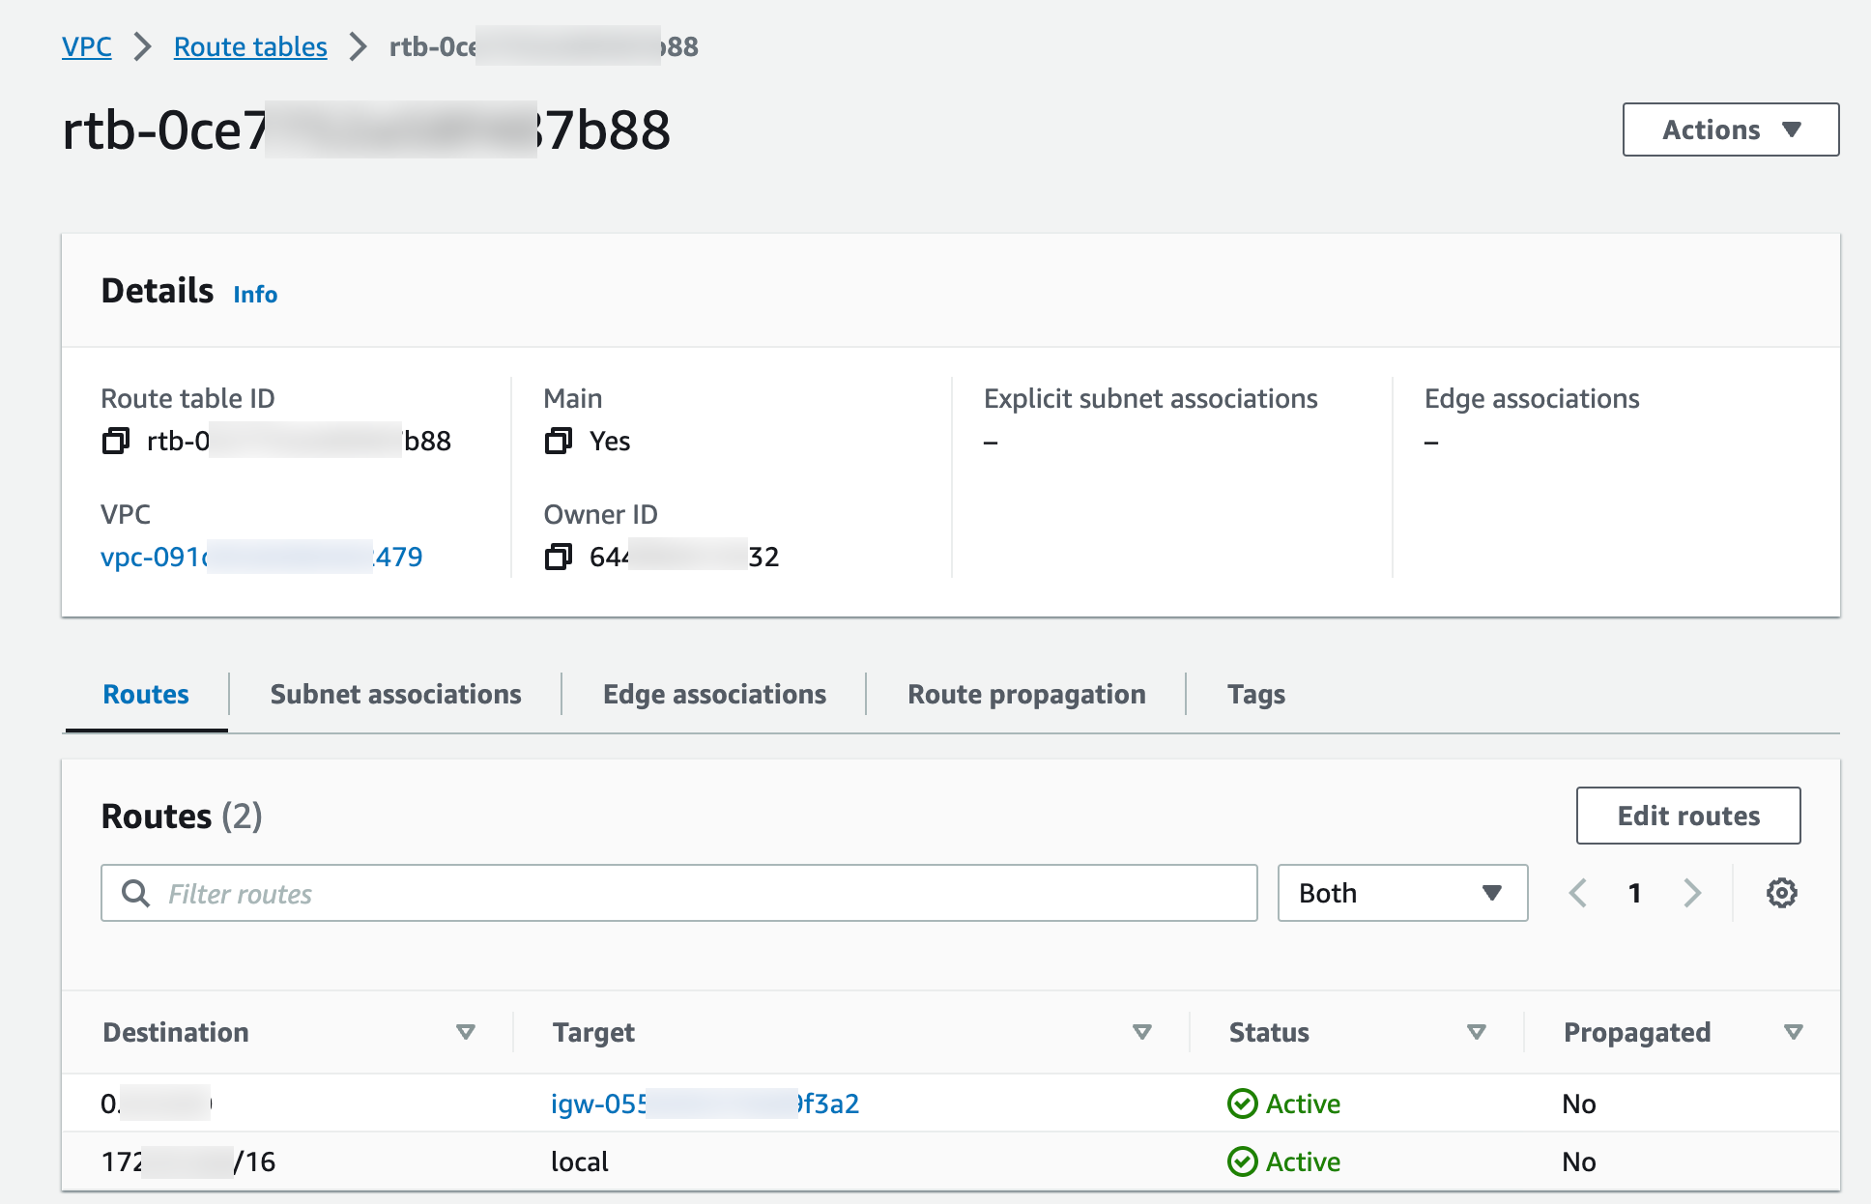Switch to the Tags tab
The width and height of the screenshot is (1871, 1204).
(x=1255, y=694)
